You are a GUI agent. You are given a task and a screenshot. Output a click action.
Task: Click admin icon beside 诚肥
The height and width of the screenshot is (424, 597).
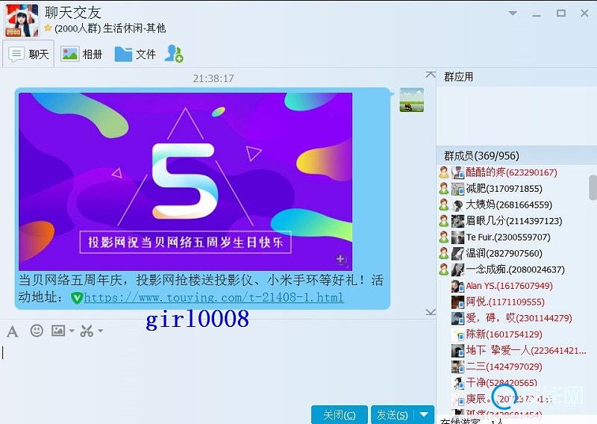[x=443, y=189]
